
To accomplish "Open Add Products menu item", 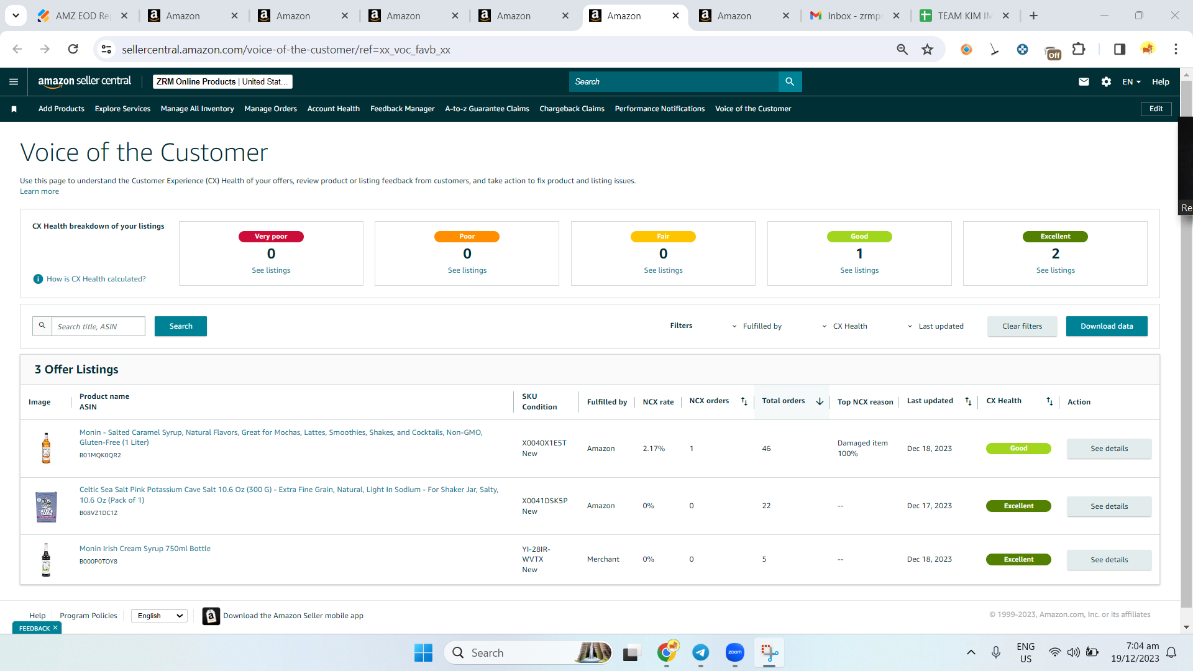I will [62, 109].
